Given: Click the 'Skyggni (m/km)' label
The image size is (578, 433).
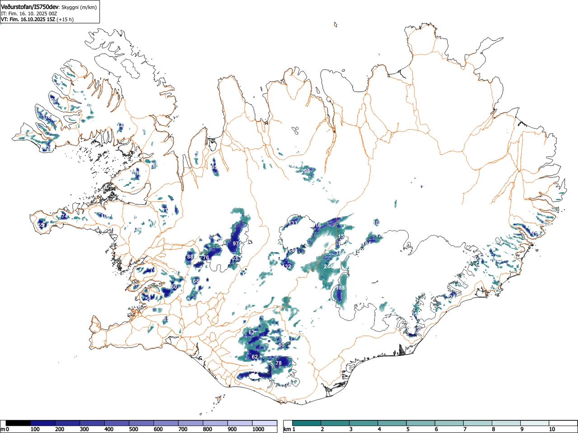Looking at the screenshot, I should (x=79, y=7).
